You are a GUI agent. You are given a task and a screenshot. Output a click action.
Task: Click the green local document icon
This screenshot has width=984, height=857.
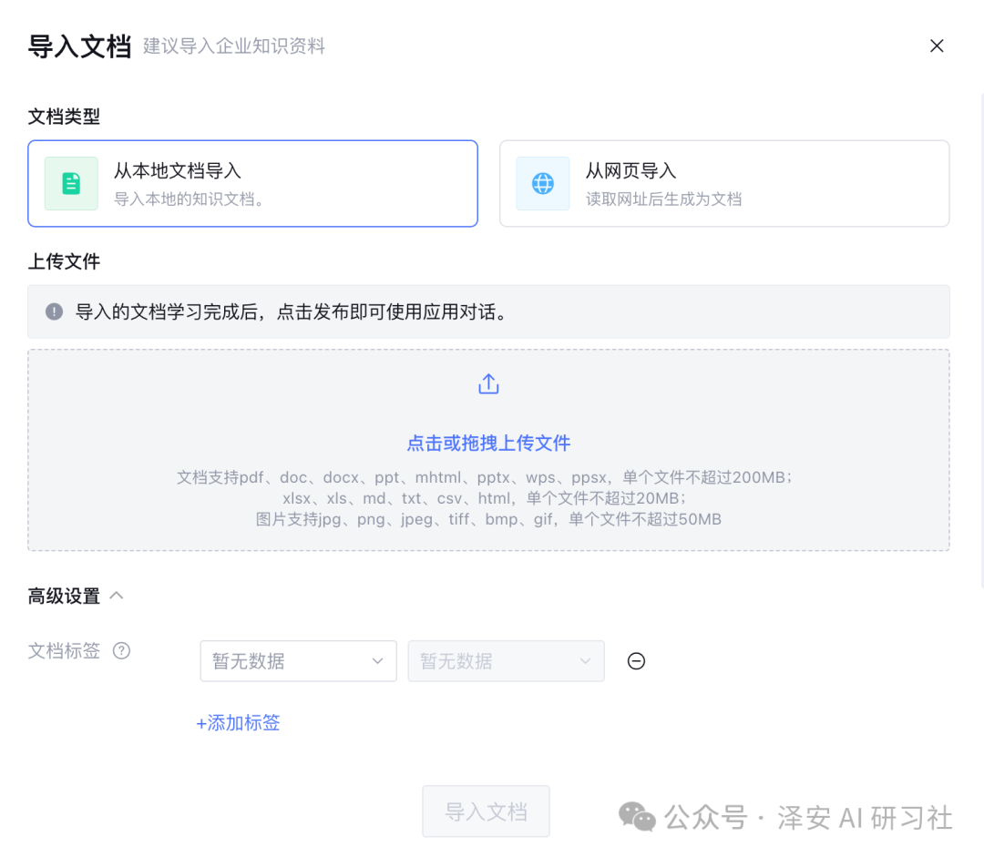coord(71,183)
